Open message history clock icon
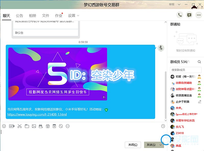 click(163, 126)
